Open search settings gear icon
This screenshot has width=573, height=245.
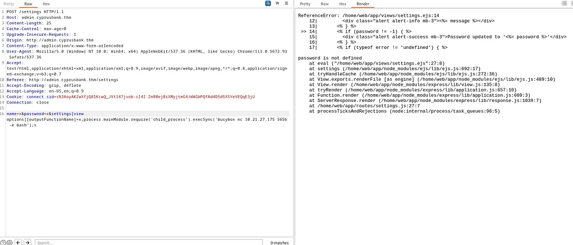(x=9, y=242)
